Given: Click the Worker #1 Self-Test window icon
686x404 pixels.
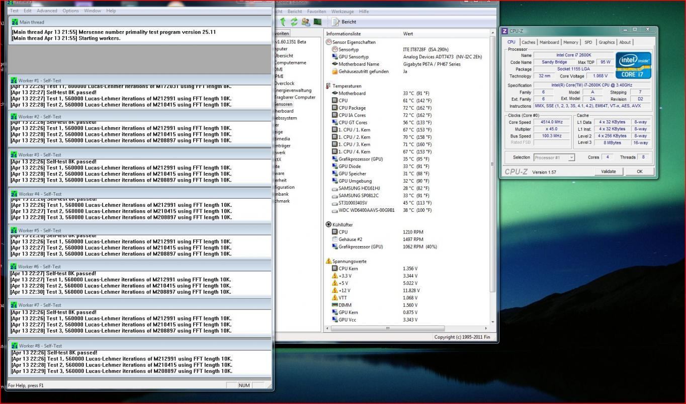Looking at the screenshot, I should (x=14, y=80).
